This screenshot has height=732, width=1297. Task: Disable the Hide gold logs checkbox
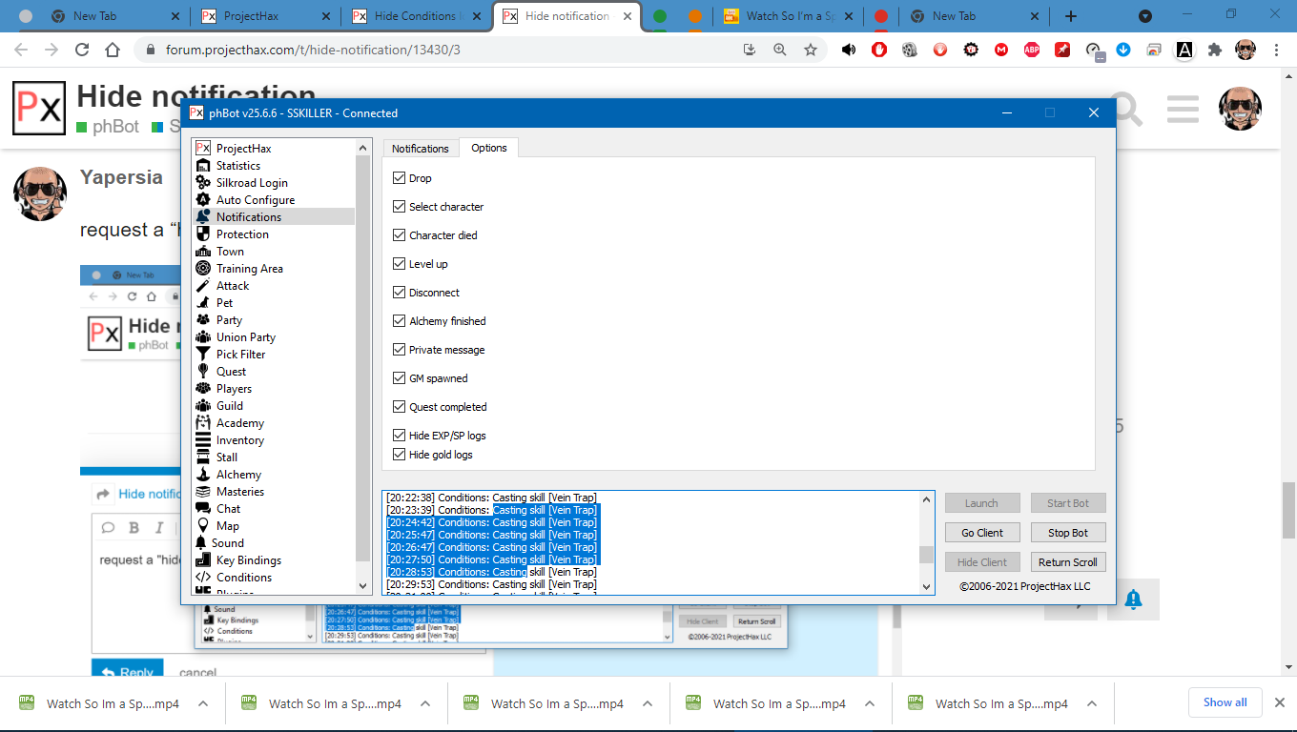[400, 455]
